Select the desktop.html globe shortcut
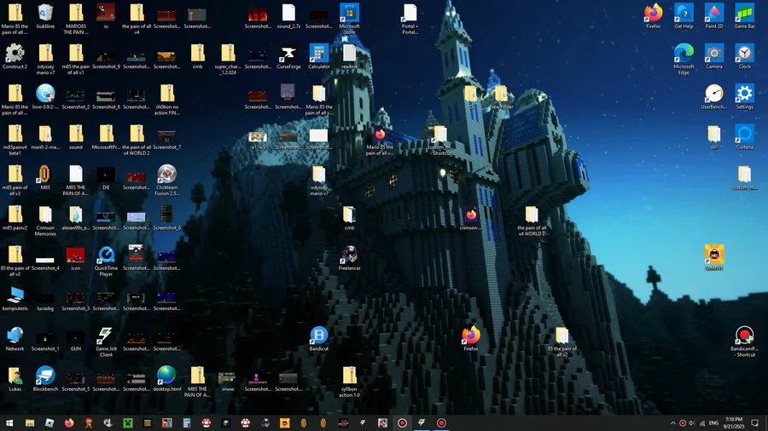Viewport: 768px width, 431px height. point(166,376)
